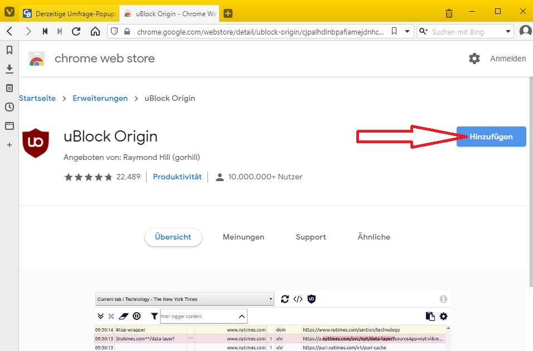533x351 pixels.
Task: Focus the Suchen mit Bing search field
Action: click(466, 32)
